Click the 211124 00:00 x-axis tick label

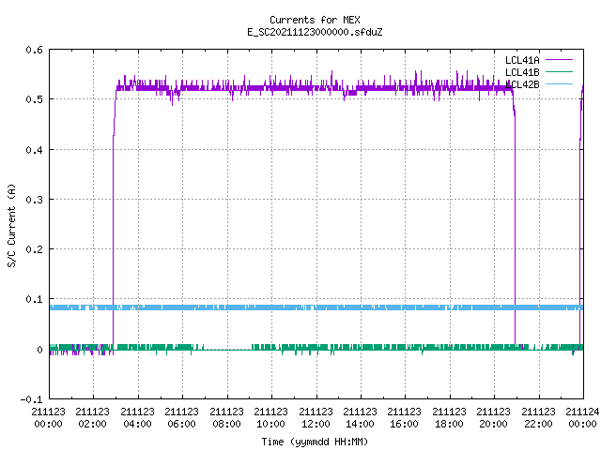[x=582, y=418]
